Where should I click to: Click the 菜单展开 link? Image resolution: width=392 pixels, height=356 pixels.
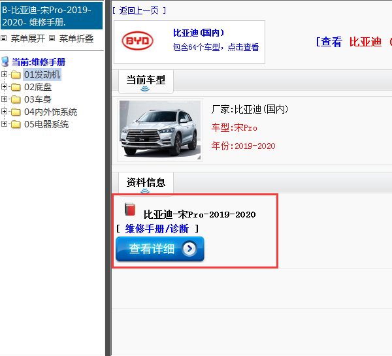point(28,39)
